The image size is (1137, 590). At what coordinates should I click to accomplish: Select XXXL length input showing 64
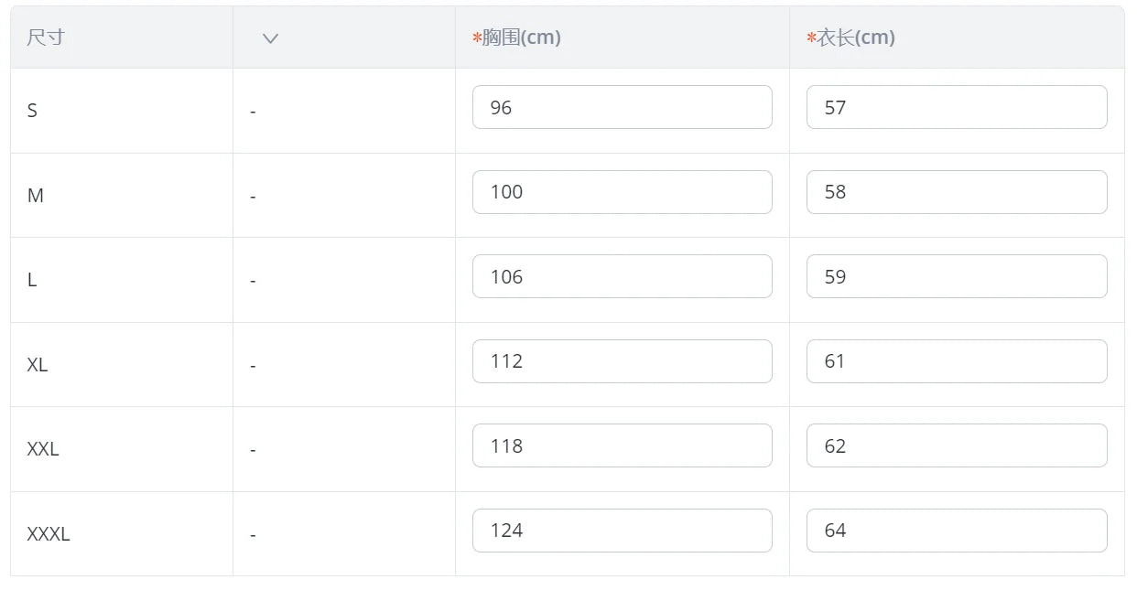[x=956, y=531]
